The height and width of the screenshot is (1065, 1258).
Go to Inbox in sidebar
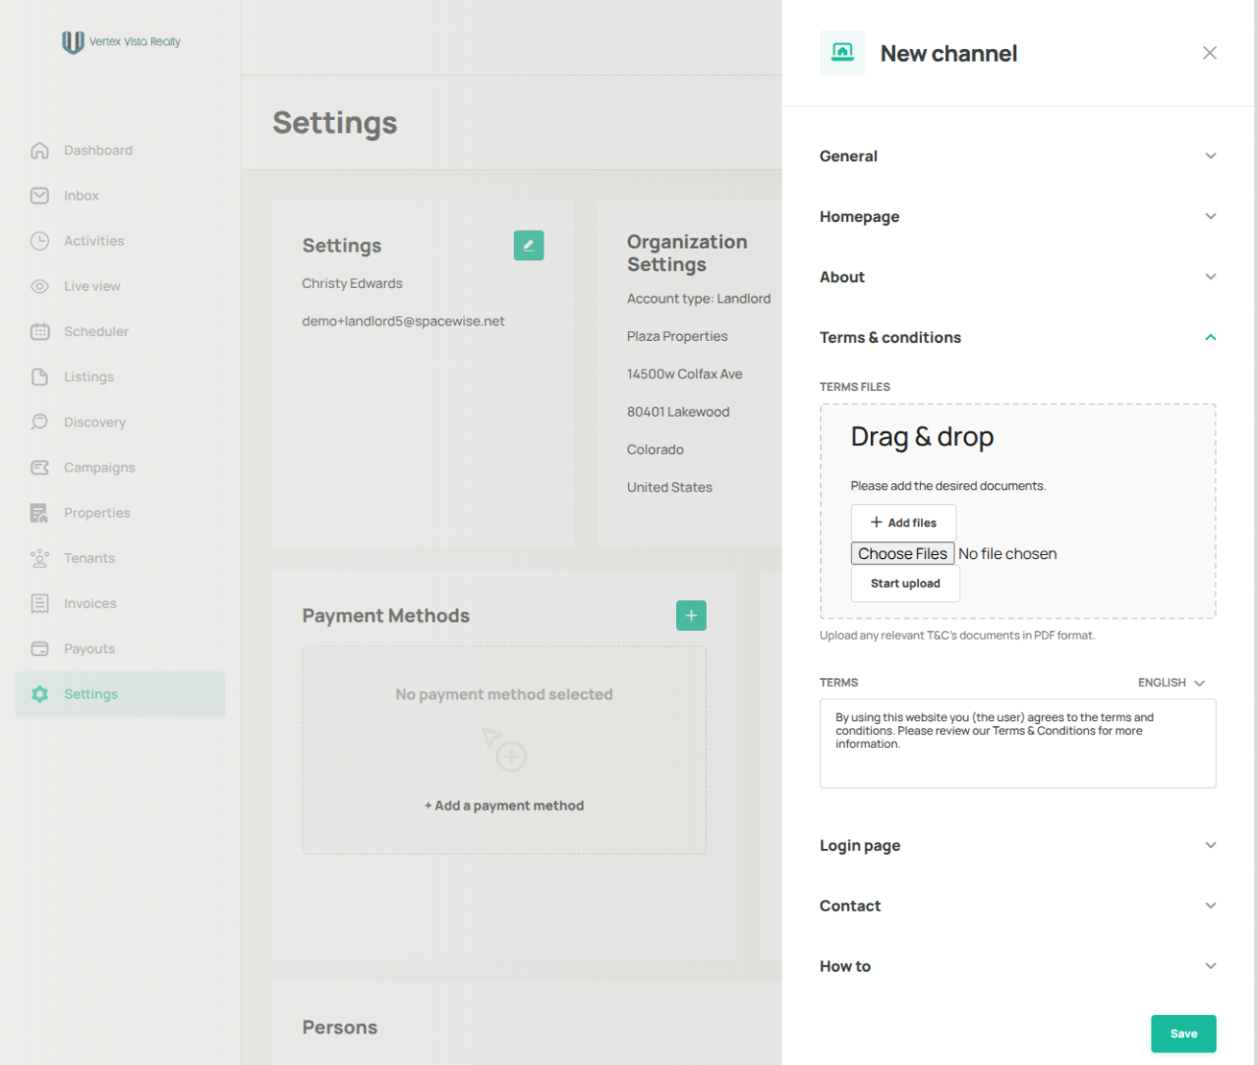point(120,196)
